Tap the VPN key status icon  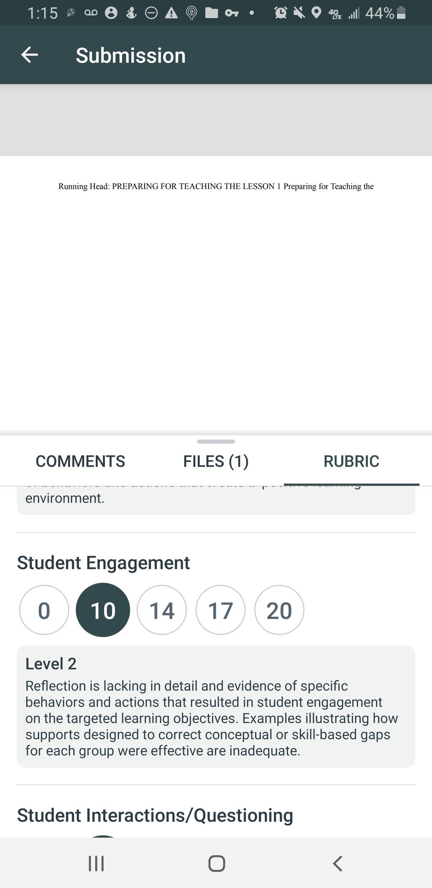[232, 13]
